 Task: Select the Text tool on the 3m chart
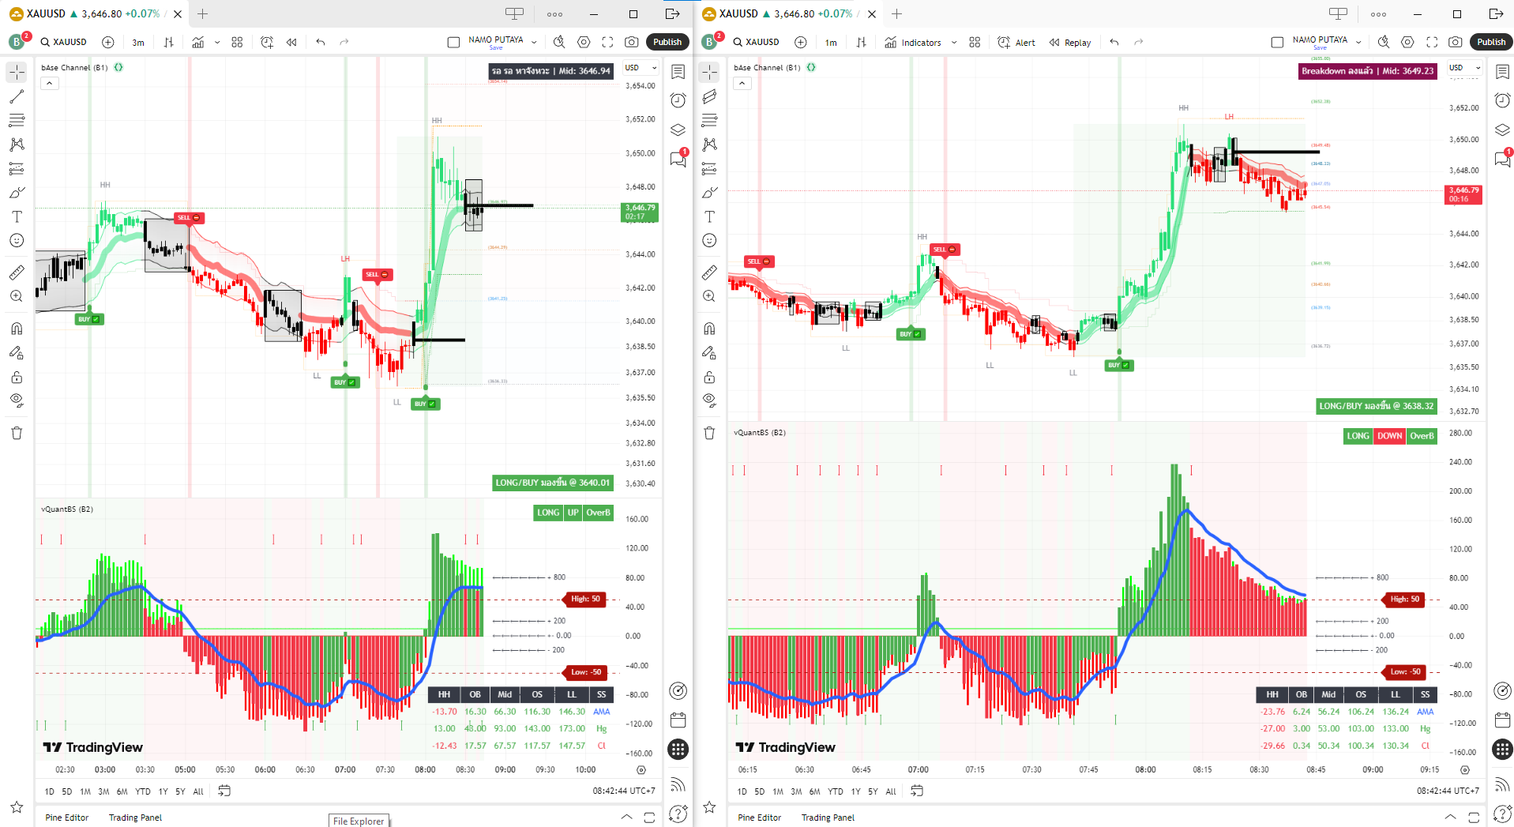point(17,216)
